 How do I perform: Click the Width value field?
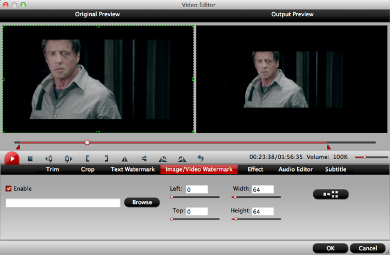point(263,190)
